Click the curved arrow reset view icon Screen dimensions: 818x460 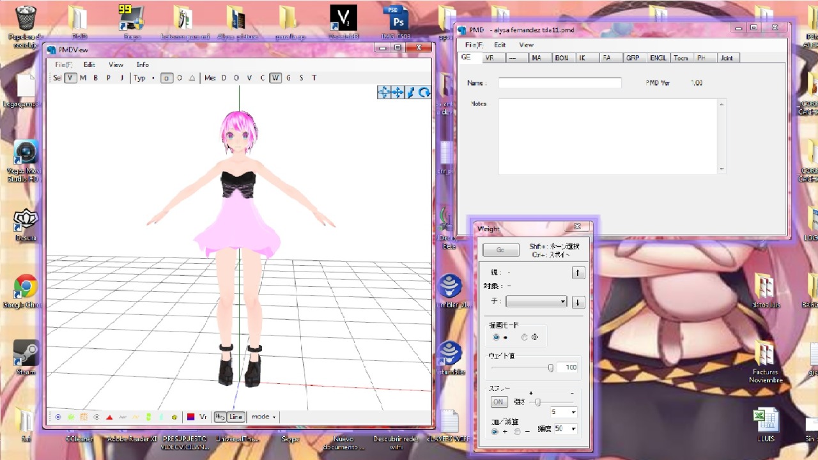pos(424,93)
